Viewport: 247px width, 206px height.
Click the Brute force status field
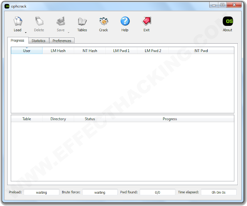[x=100, y=192]
